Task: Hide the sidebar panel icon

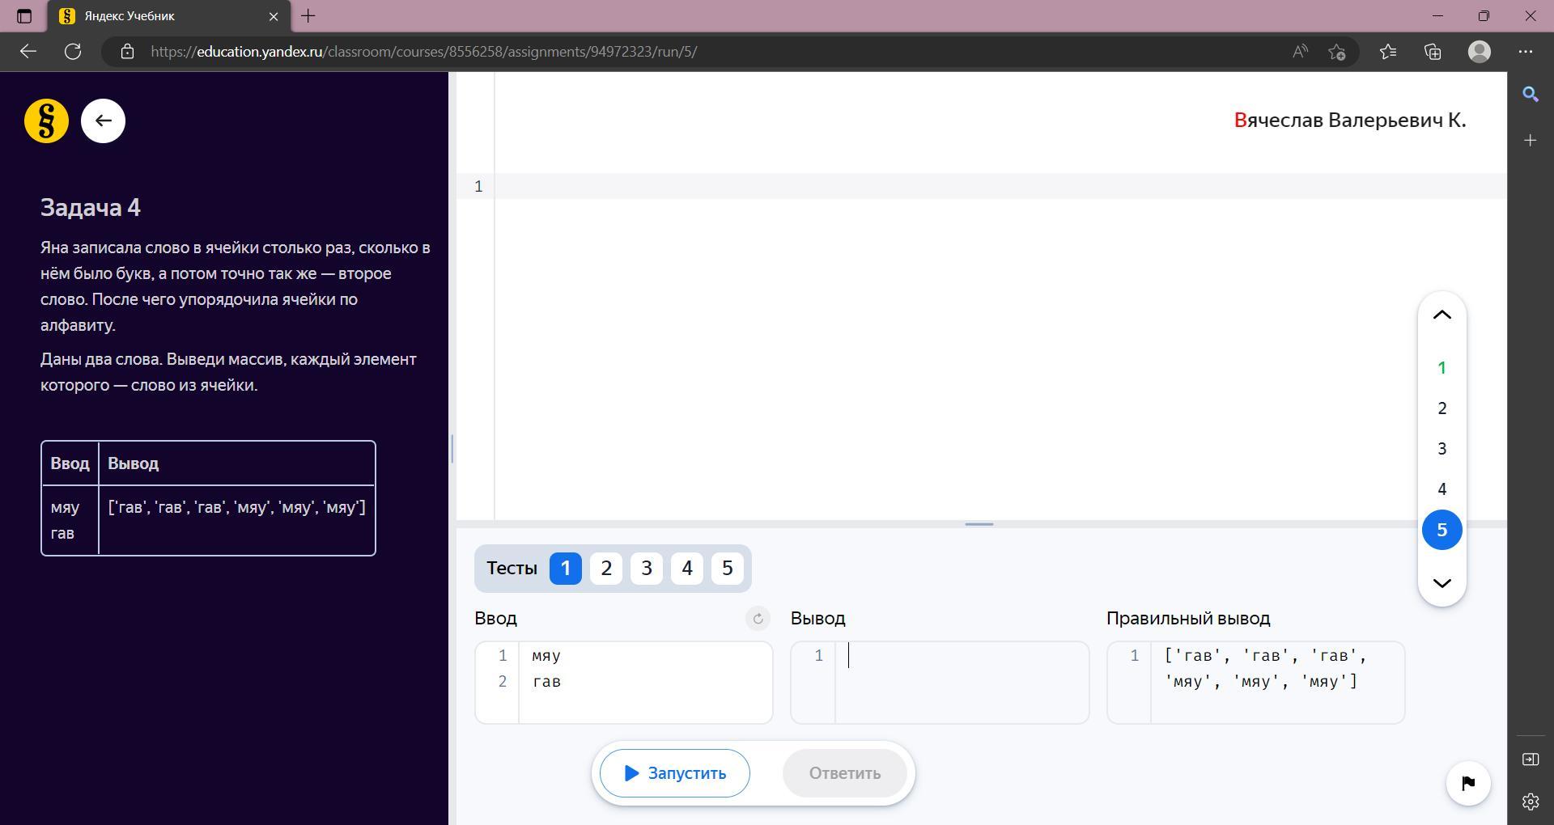Action: point(1531,759)
